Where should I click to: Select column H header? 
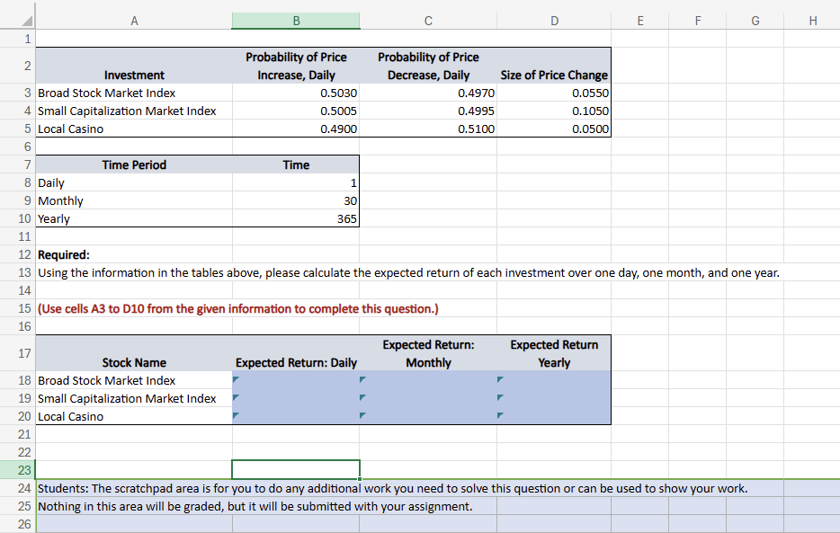point(812,21)
